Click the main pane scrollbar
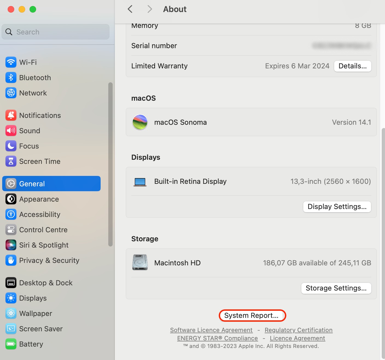 coord(383,243)
